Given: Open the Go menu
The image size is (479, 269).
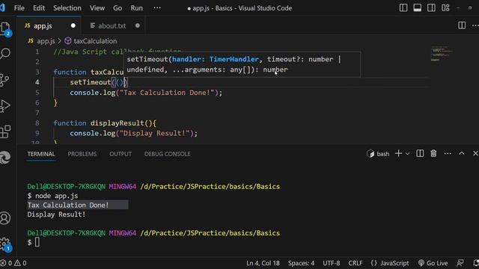Looking at the screenshot, I should coord(118,8).
